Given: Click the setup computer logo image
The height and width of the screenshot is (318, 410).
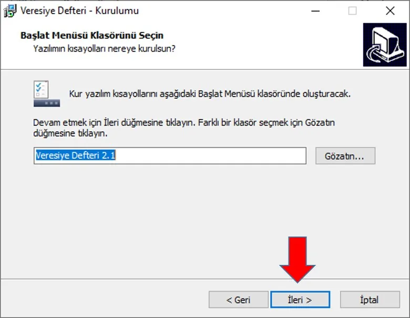Looking at the screenshot, I should pos(385,45).
